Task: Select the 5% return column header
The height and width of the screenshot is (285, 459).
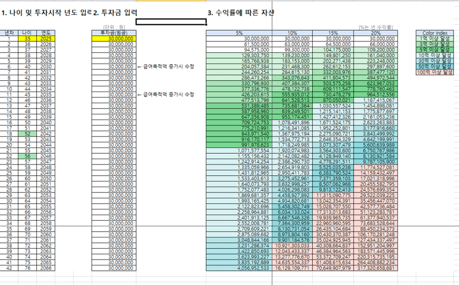Action: 239,33
